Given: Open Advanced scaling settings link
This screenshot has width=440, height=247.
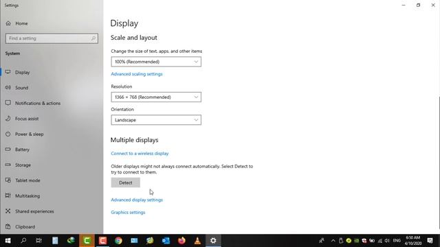Looking at the screenshot, I should coord(137,74).
